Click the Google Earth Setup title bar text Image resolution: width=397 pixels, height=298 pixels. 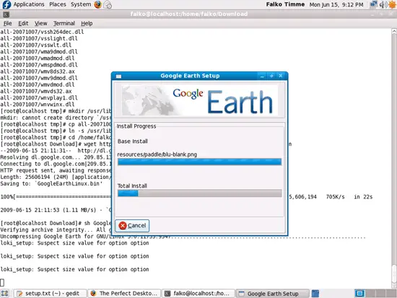tap(190, 76)
